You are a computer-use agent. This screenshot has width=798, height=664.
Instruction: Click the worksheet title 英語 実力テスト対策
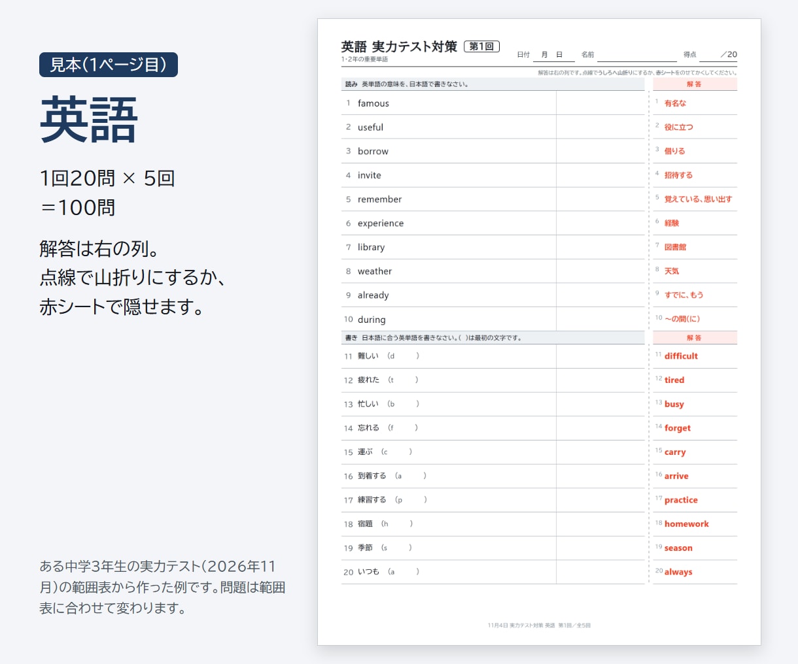(399, 46)
